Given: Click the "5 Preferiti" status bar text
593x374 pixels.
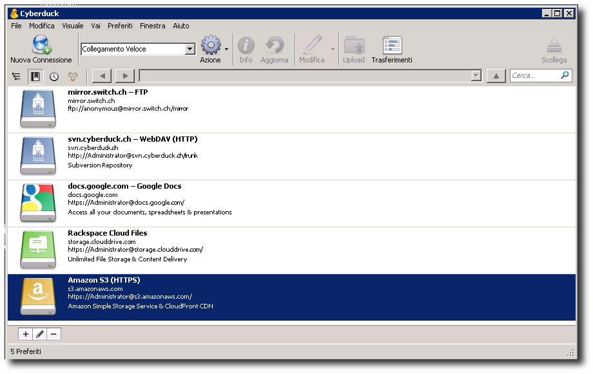Looking at the screenshot, I should pyautogui.click(x=26, y=351).
